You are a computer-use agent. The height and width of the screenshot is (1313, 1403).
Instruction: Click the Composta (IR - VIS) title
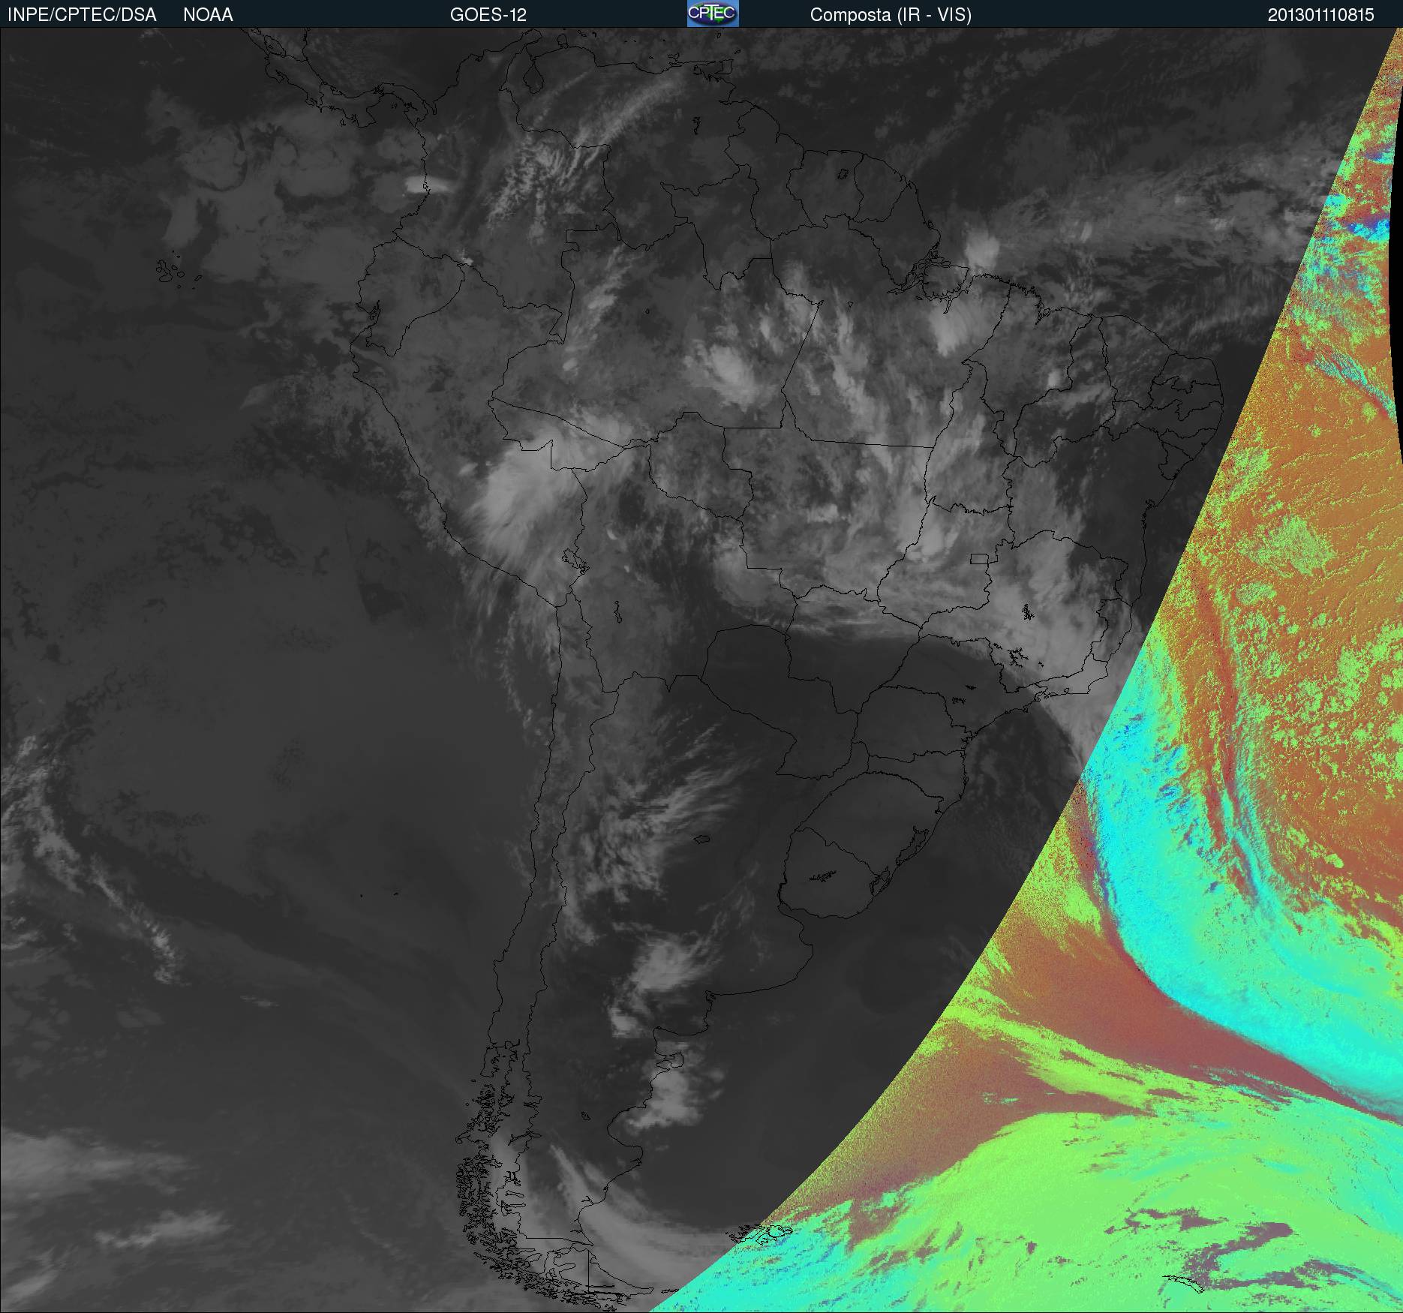point(891,15)
